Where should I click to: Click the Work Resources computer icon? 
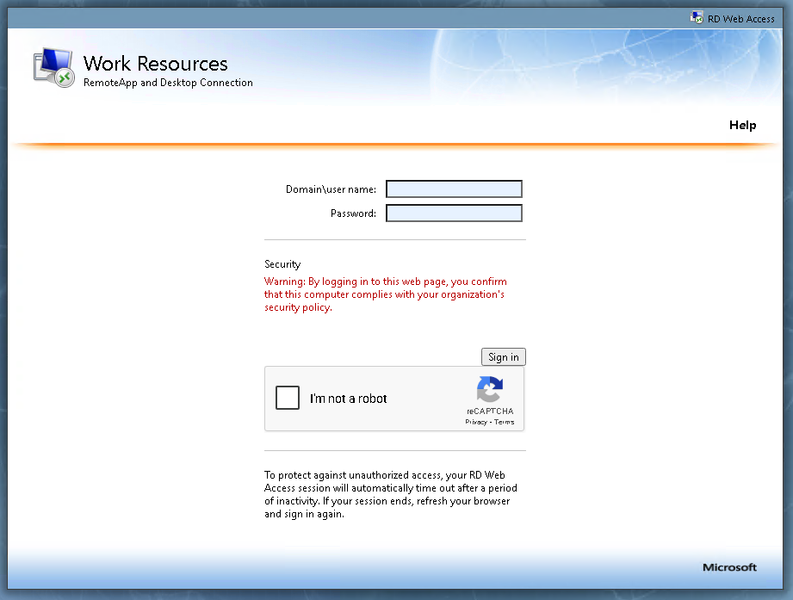(54, 68)
